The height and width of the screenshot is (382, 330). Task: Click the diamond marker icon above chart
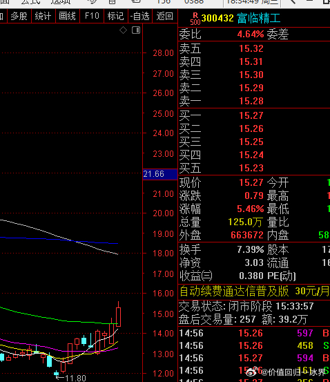[x=123, y=30]
